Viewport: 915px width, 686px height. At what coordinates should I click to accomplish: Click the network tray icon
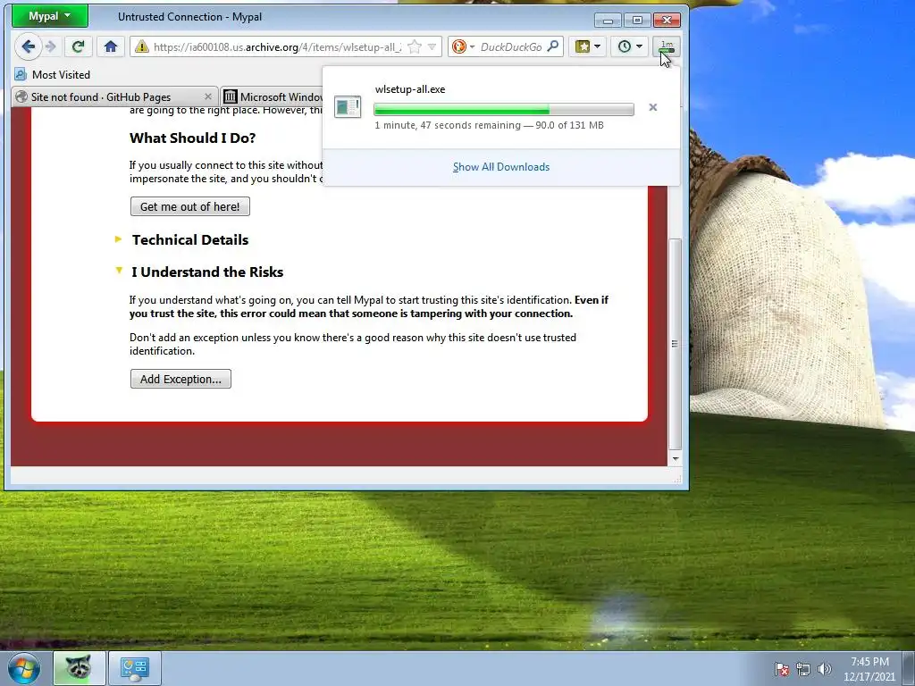coord(803,669)
